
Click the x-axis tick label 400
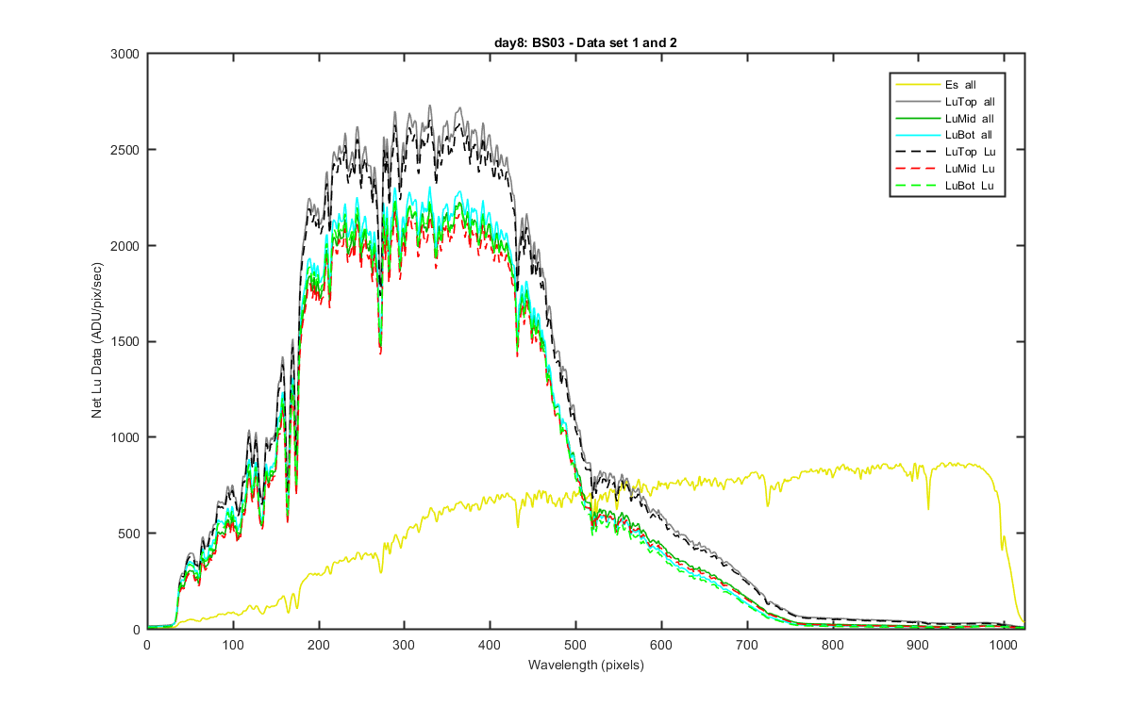click(490, 645)
